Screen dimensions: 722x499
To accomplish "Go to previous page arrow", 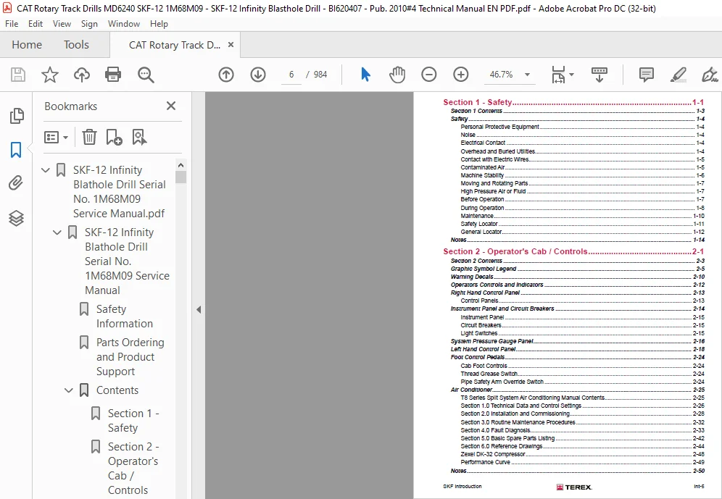I will coord(226,75).
